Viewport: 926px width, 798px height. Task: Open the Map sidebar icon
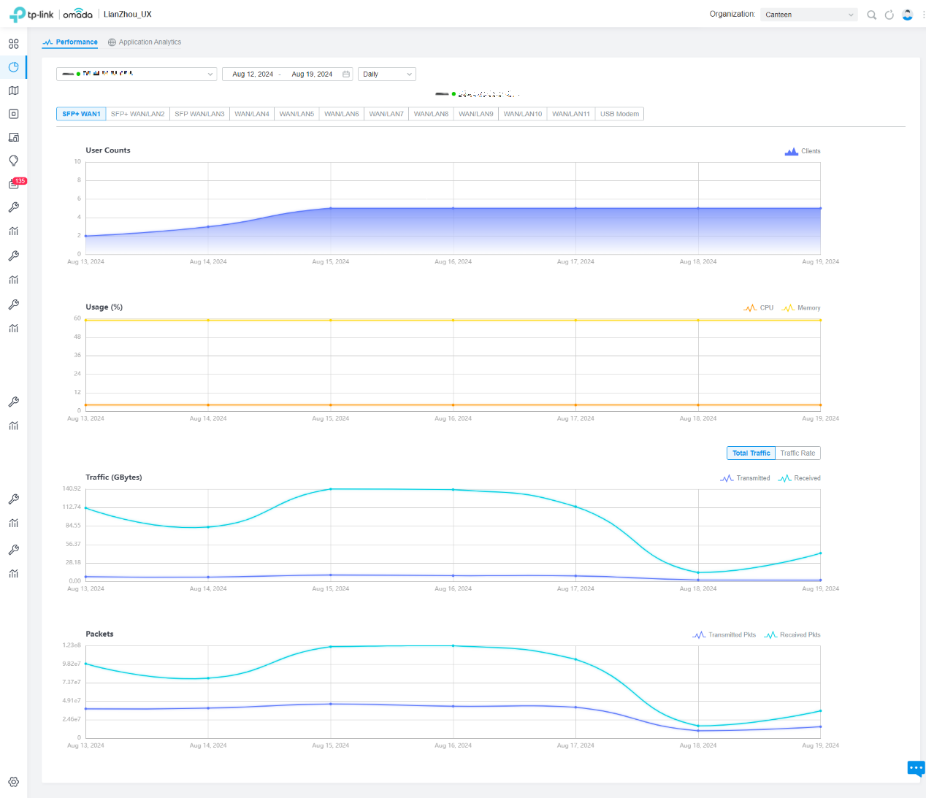(13, 91)
